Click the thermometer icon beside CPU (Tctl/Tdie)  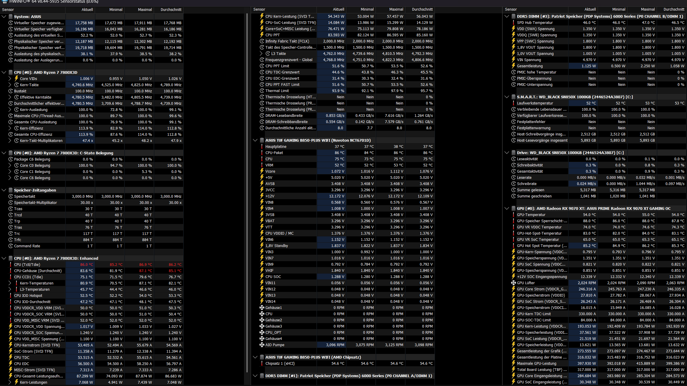click(x=11, y=264)
